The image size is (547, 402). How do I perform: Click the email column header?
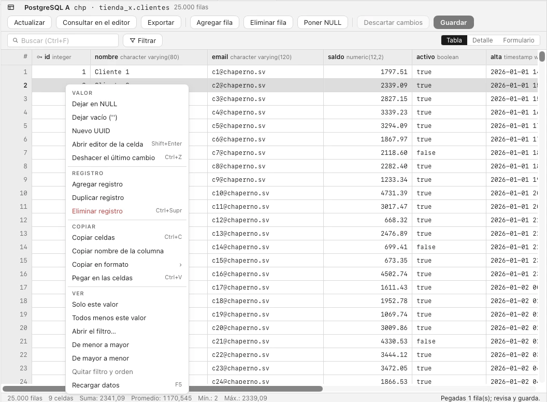pyautogui.click(x=266, y=57)
